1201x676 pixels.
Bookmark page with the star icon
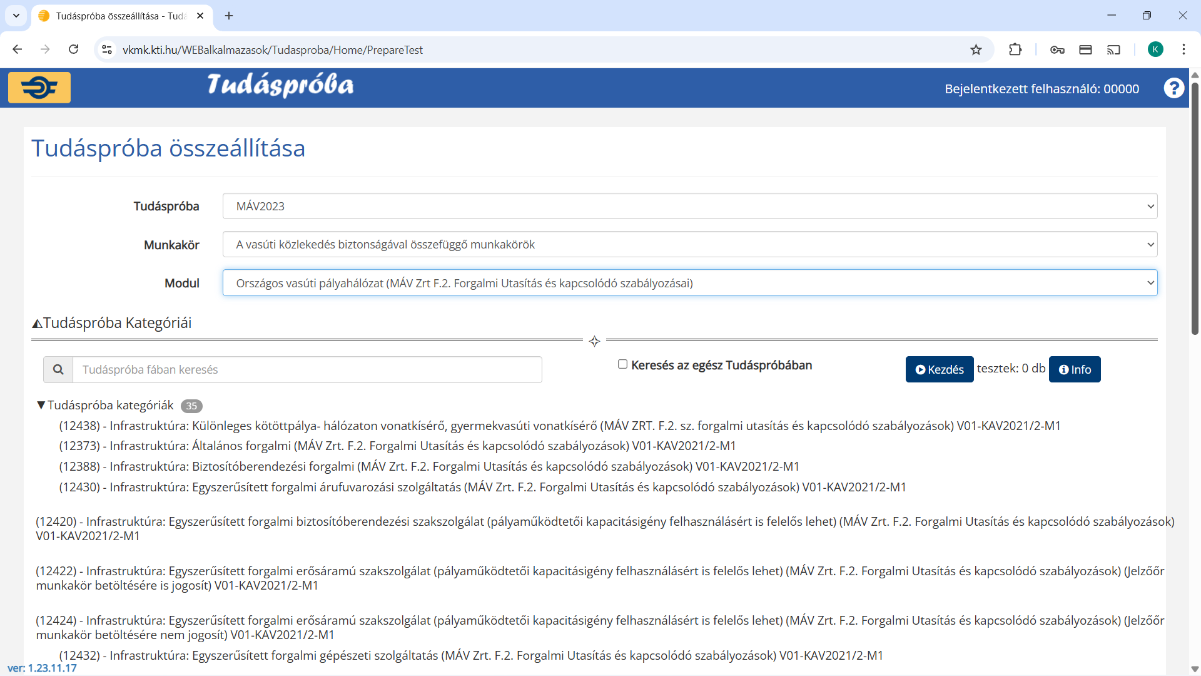coord(976,50)
